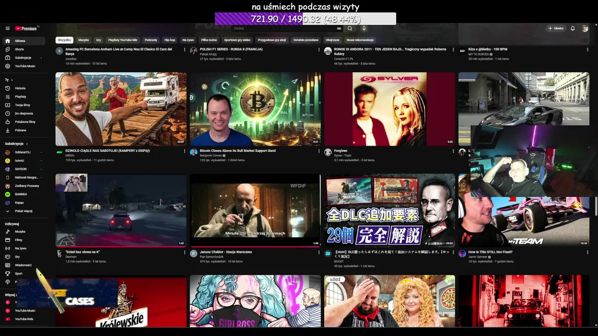Open Sport under Odkrywaj
The width and height of the screenshot is (598, 336).
point(19,273)
